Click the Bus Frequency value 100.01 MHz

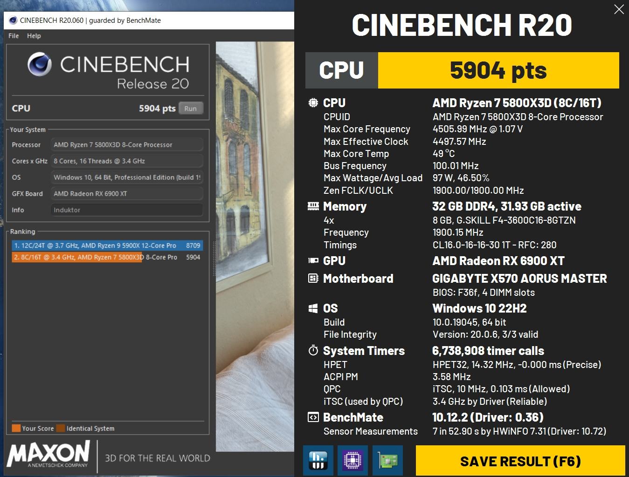(x=456, y=166)
